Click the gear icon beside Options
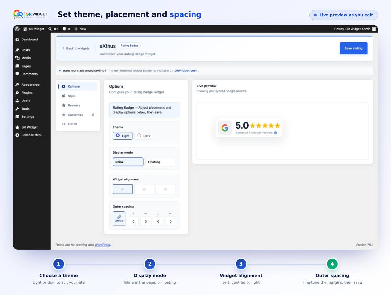391x295 pixels. pos(64,86)
